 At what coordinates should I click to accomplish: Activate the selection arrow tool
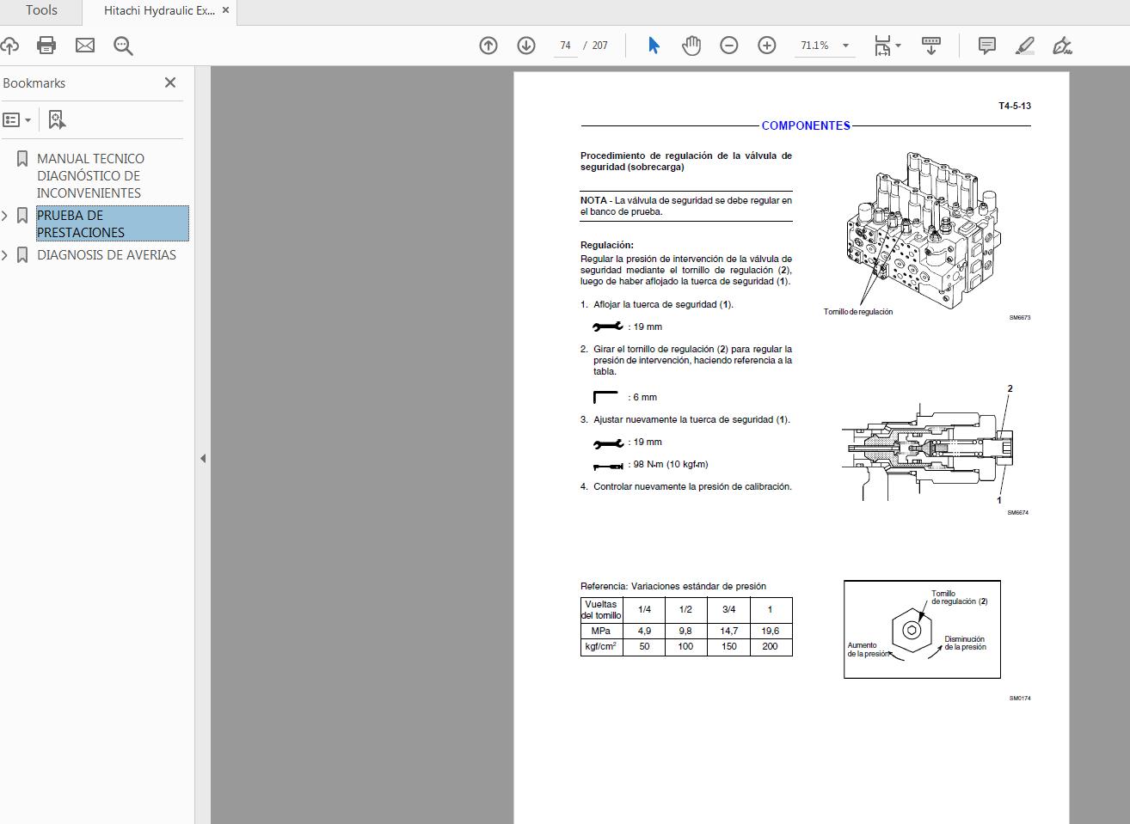(654, 46)
